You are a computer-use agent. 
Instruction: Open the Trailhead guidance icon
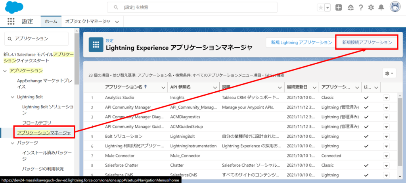[x=350, y=8]
